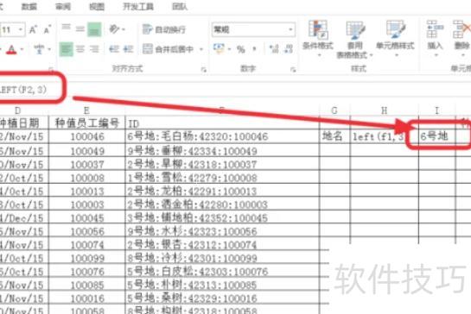The image size is (471, 314).
Task: Select cell 9号地:垂柳:42334:100049
Action: 222,151
